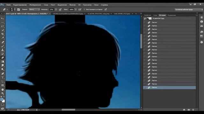Viewport: 204px width, 114px height.
Task: Select the Zoom tool
Action: pyautogui.click(x=3, y=93)
